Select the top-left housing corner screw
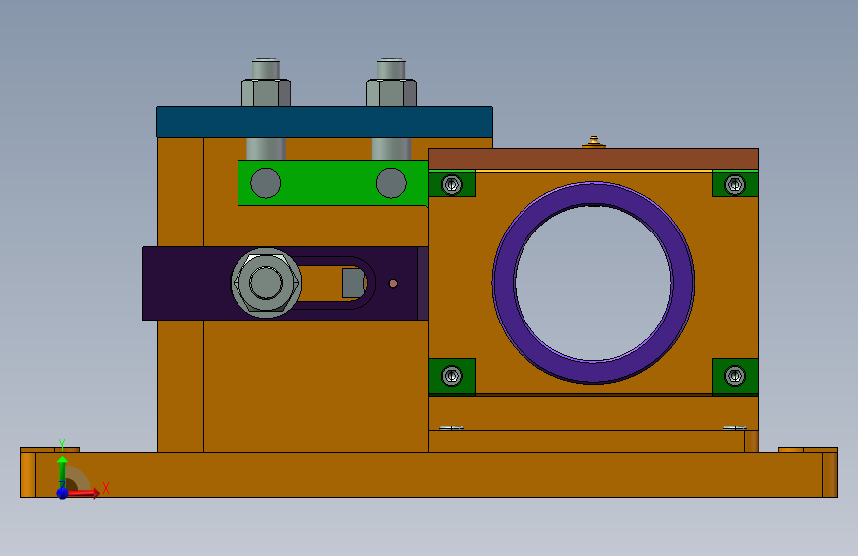858x556 pixels. 452,184
